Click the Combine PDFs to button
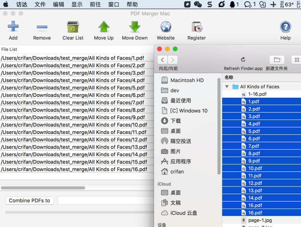This screenshot has height=227, width=301. point(29,200)
